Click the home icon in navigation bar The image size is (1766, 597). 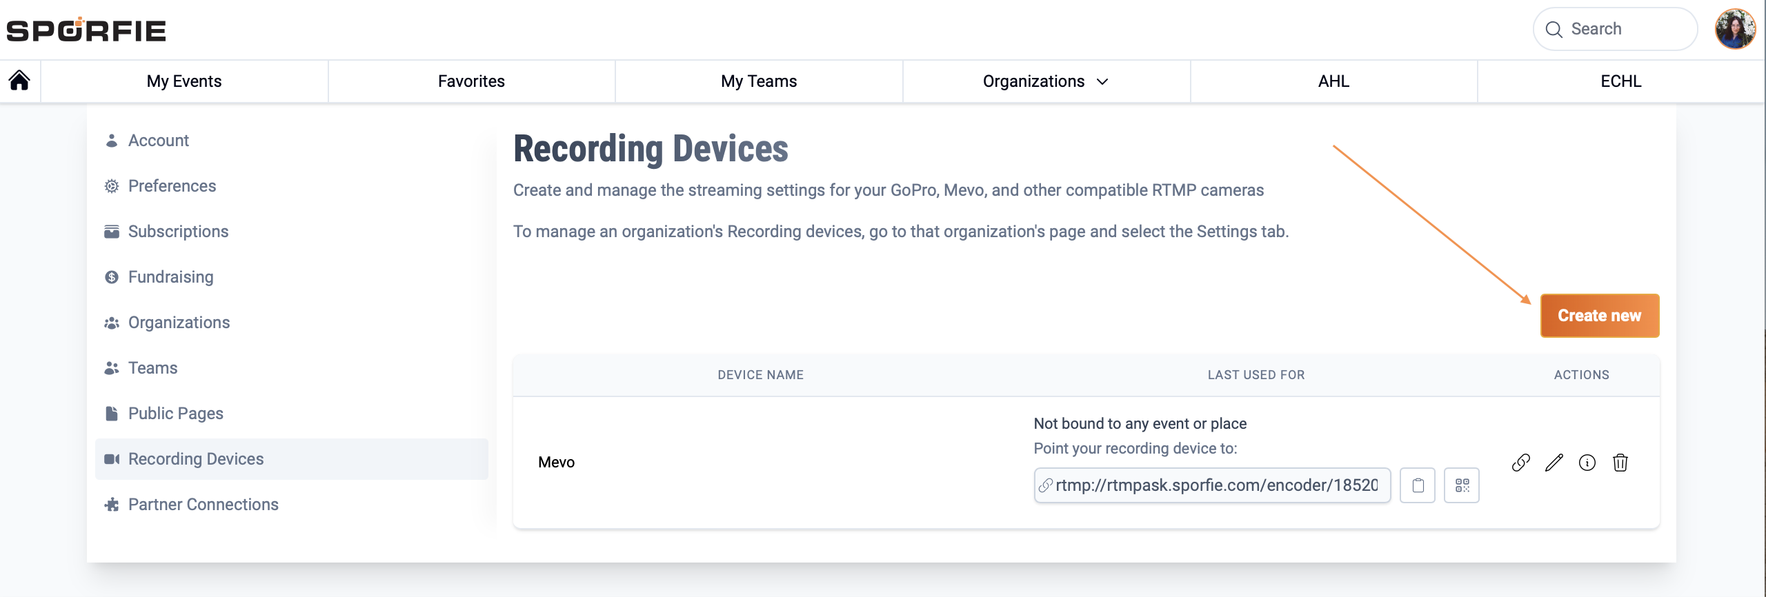(19, 81)
